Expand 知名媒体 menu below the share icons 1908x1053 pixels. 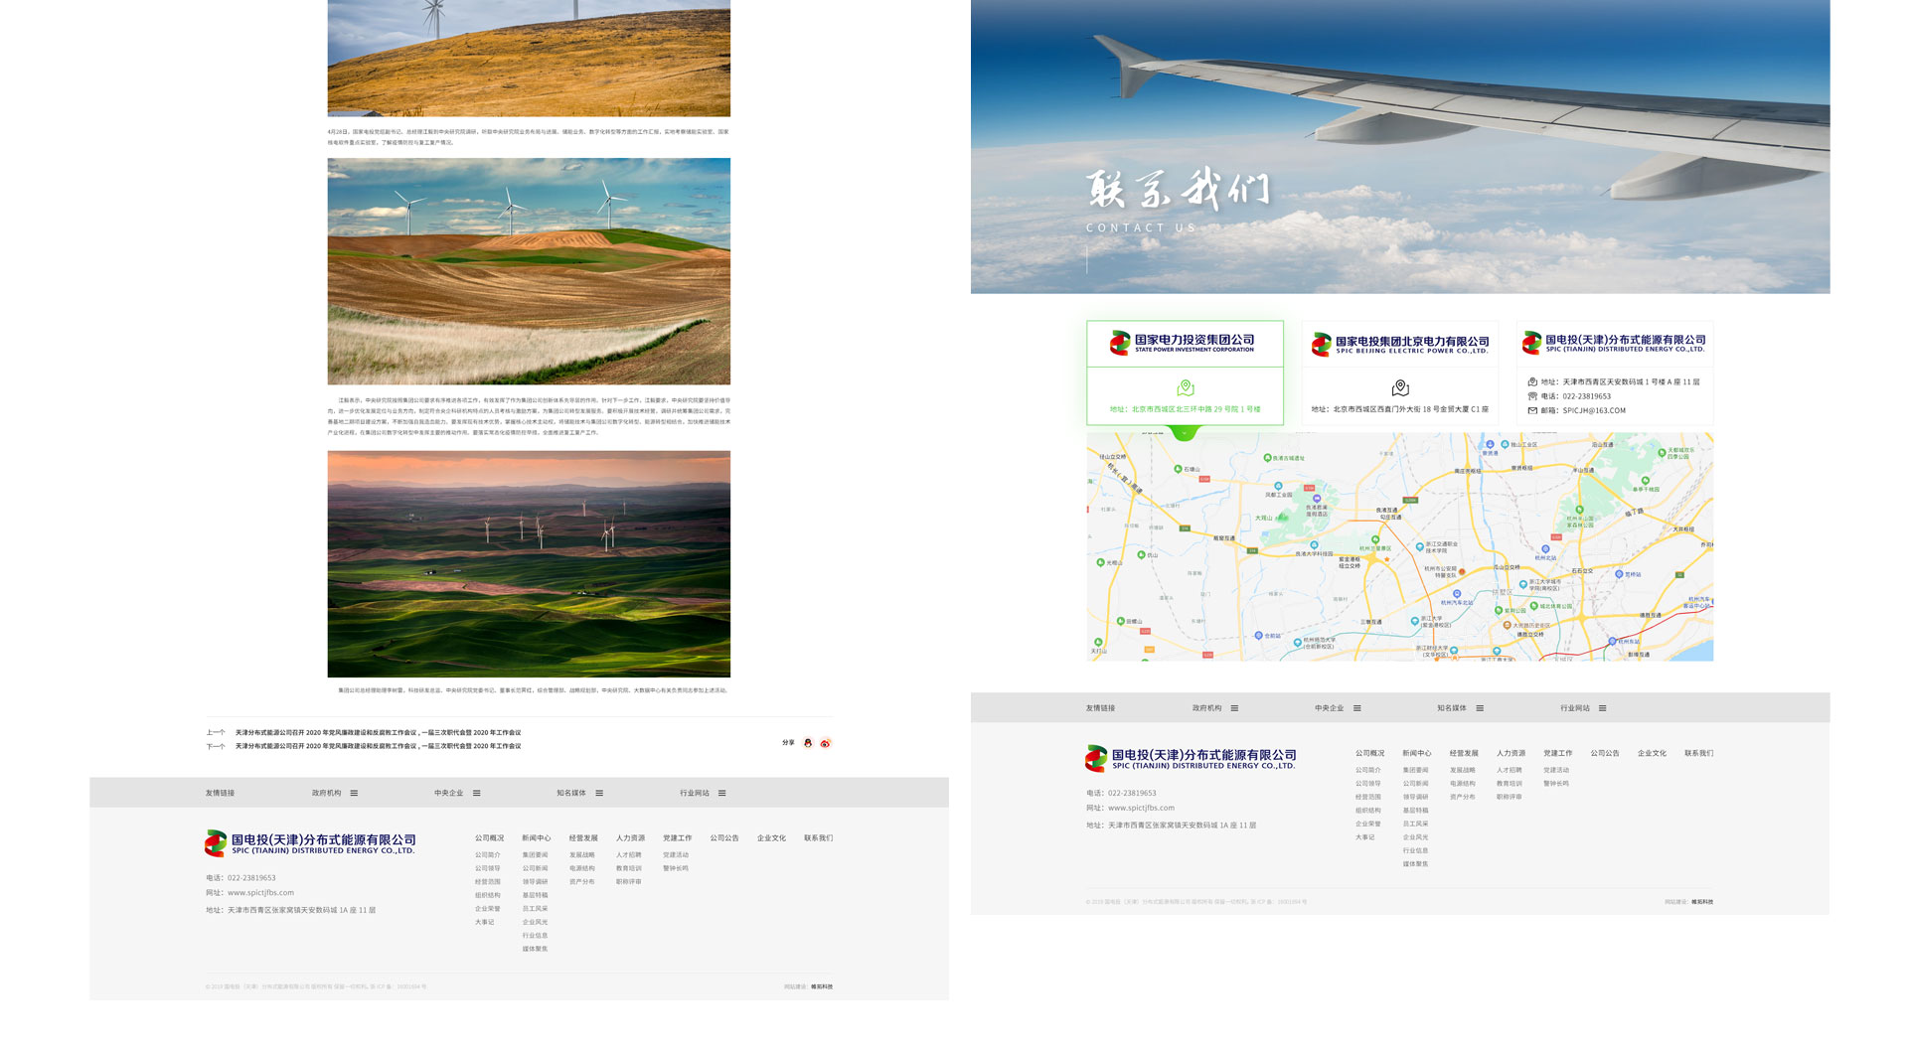[599, 793]
